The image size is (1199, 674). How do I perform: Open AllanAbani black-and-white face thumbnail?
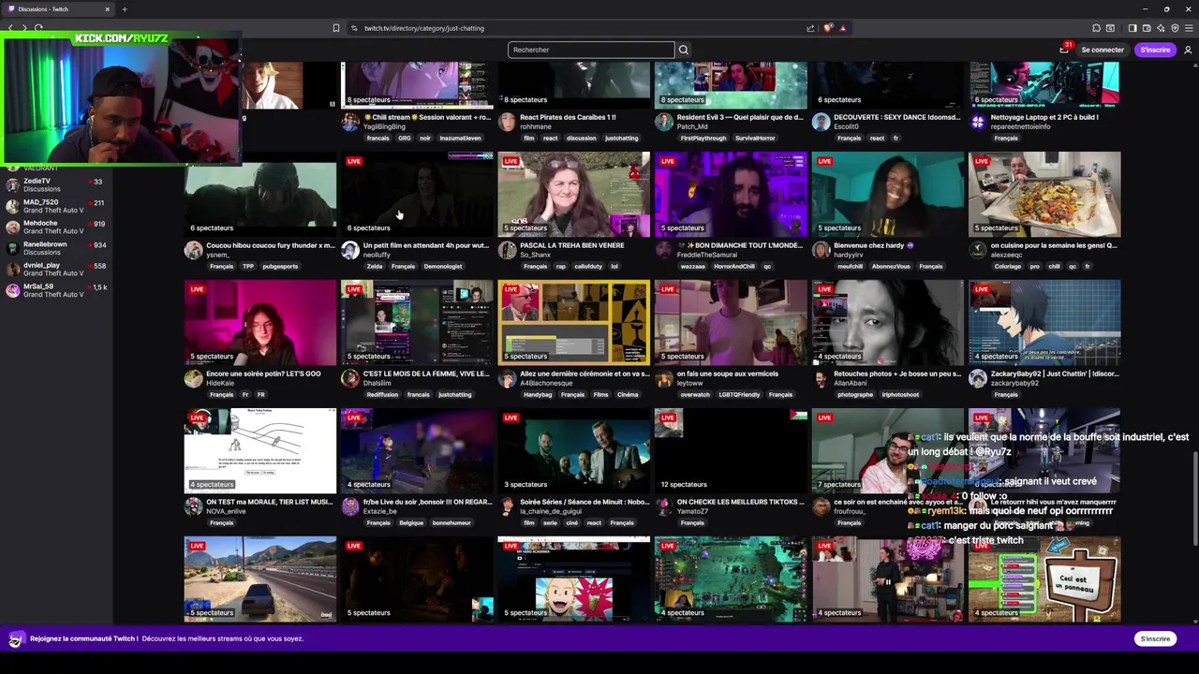click(x=888, y=322)
